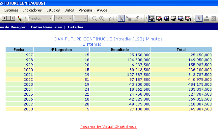Click the zoom in magnifier icon
Viewport: 218px width, 139px height.
coord(102,18)
